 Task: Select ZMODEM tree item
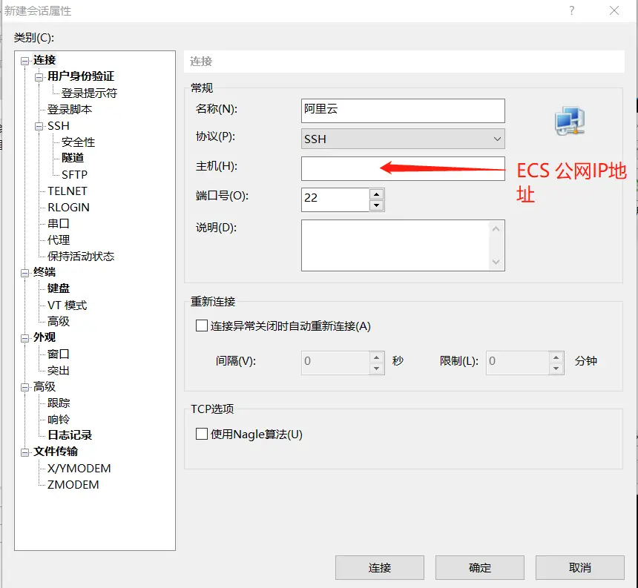pyautogui.click(x=73, y=485)
